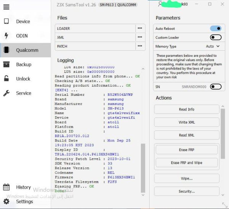Click the Actions scroll up arrow
229x209 pixels.
223,106
